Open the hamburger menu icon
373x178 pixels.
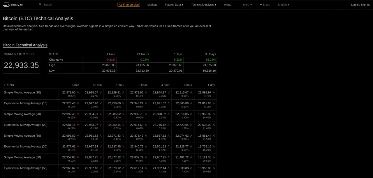click(x=6, y=5)
